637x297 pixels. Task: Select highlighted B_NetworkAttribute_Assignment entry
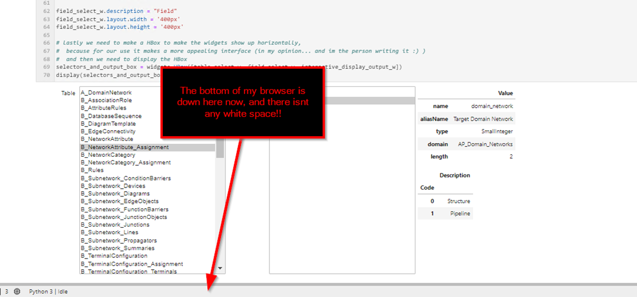coord(147,147)
